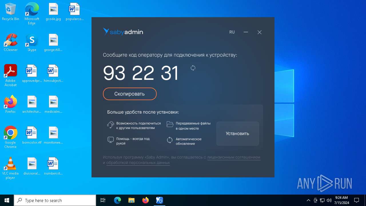
Task: Open the RU language selector
Action: click(232, 32)
